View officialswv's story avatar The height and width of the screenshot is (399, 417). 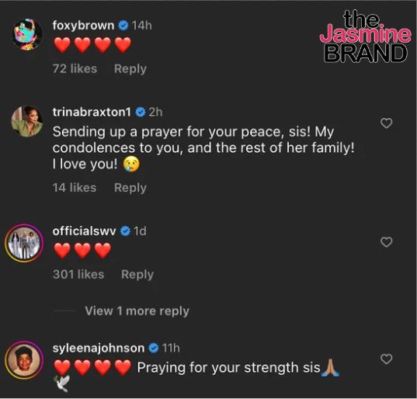24,243
